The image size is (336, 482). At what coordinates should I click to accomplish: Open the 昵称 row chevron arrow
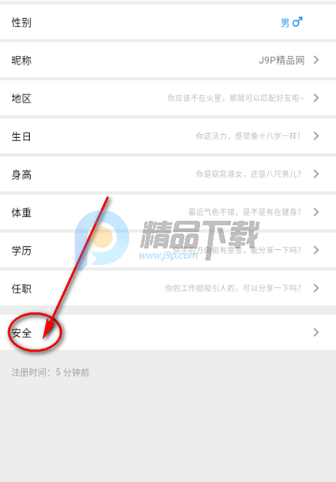coord(316,60)
